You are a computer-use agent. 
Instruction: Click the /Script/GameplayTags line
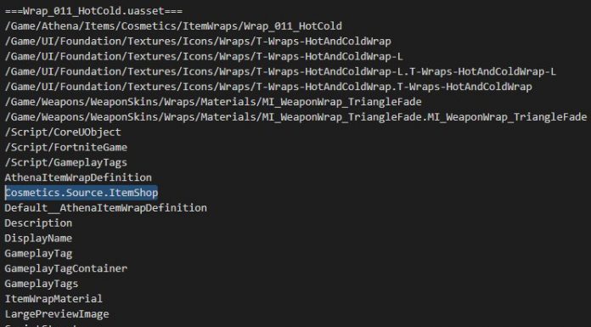click(66, 162)
